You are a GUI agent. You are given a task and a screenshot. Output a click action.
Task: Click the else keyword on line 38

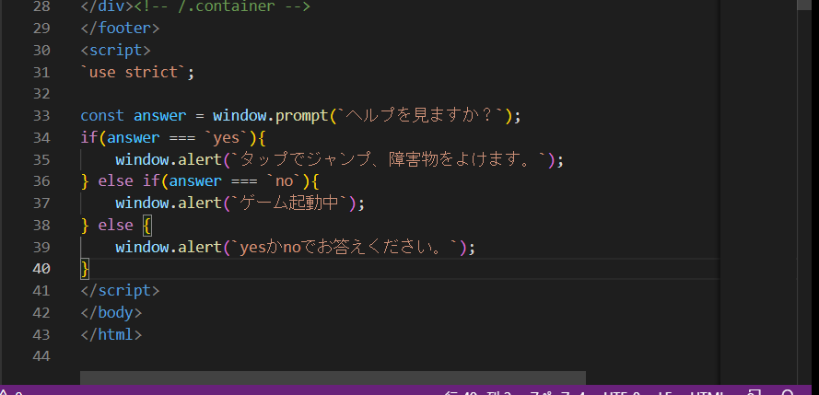coord(115,225)
